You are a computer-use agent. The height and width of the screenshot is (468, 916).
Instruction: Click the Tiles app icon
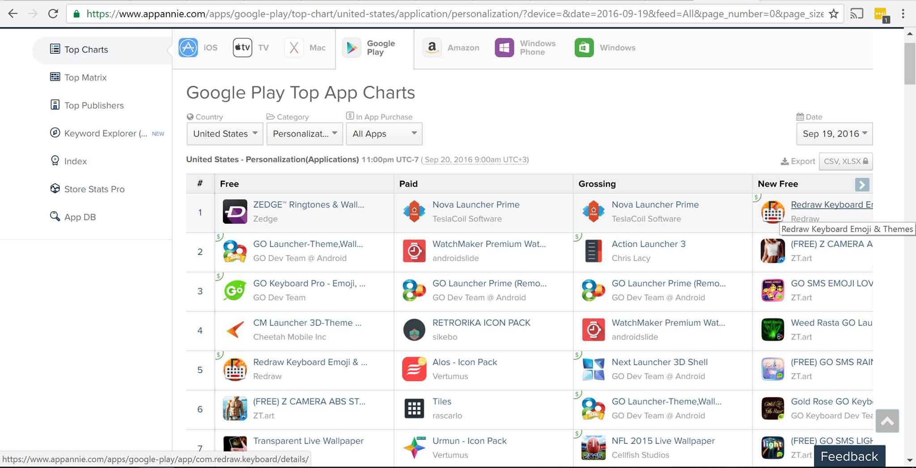click(414, 408)
